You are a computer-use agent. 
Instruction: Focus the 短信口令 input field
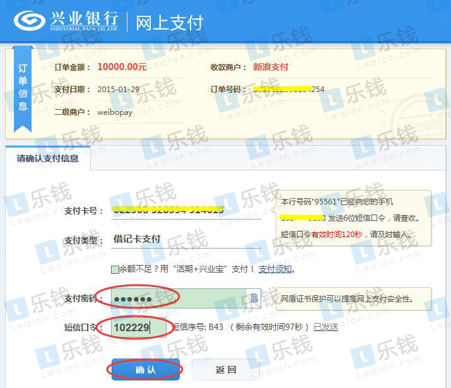click(x=139, y=327)
